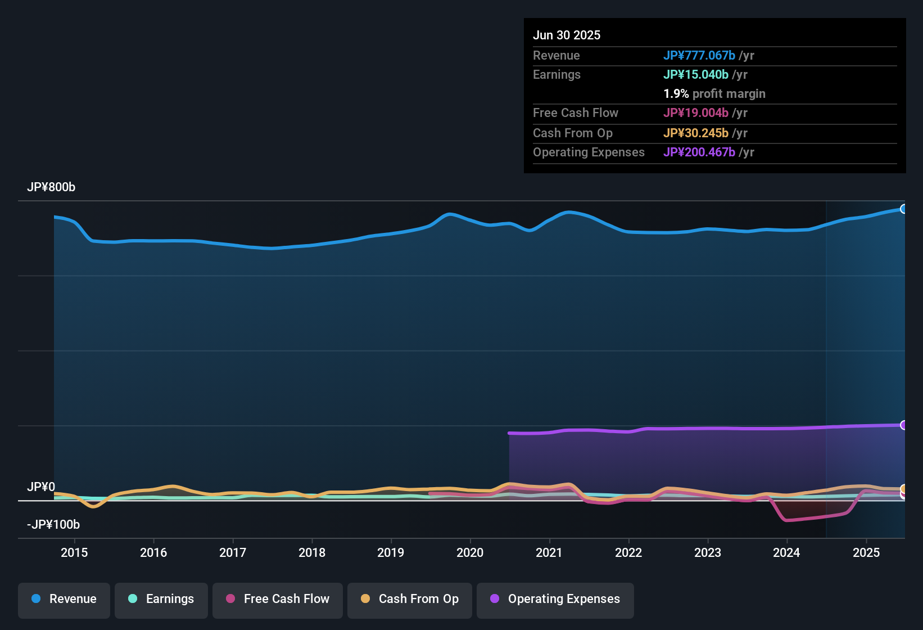Toggle the Revenue series visibility

coord(64,599)
